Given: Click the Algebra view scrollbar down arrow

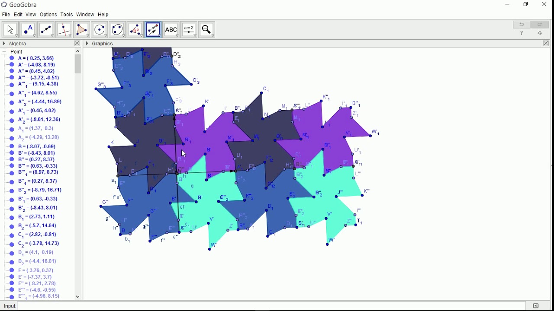Looking at the screenshot, I should coord(78,297).
